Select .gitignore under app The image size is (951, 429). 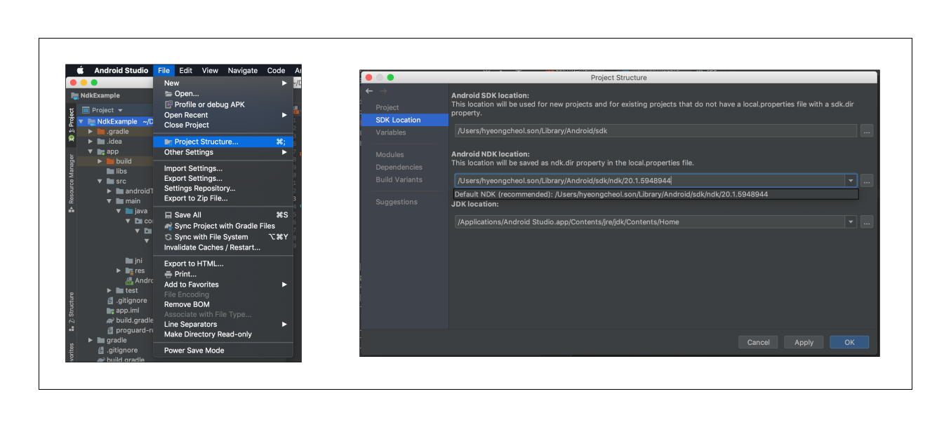pyautogui.click(x=126, y=301)
